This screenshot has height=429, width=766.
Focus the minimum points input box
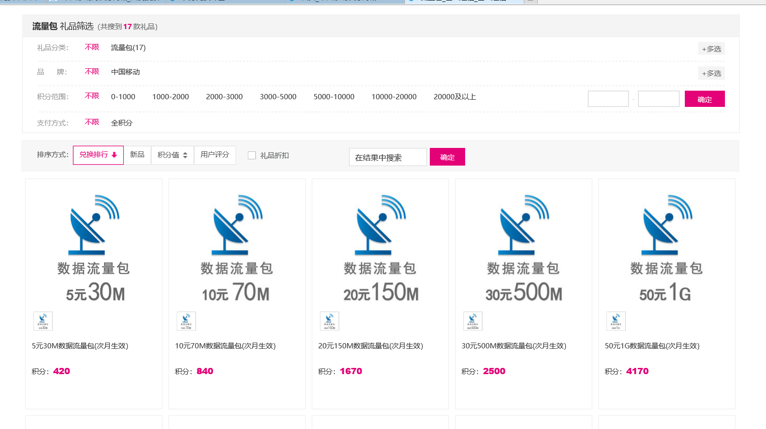(608, 99)
